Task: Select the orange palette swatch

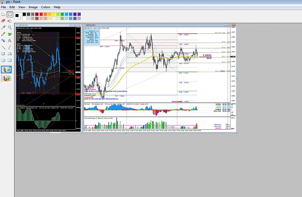Action: click(x=45, y=14)
